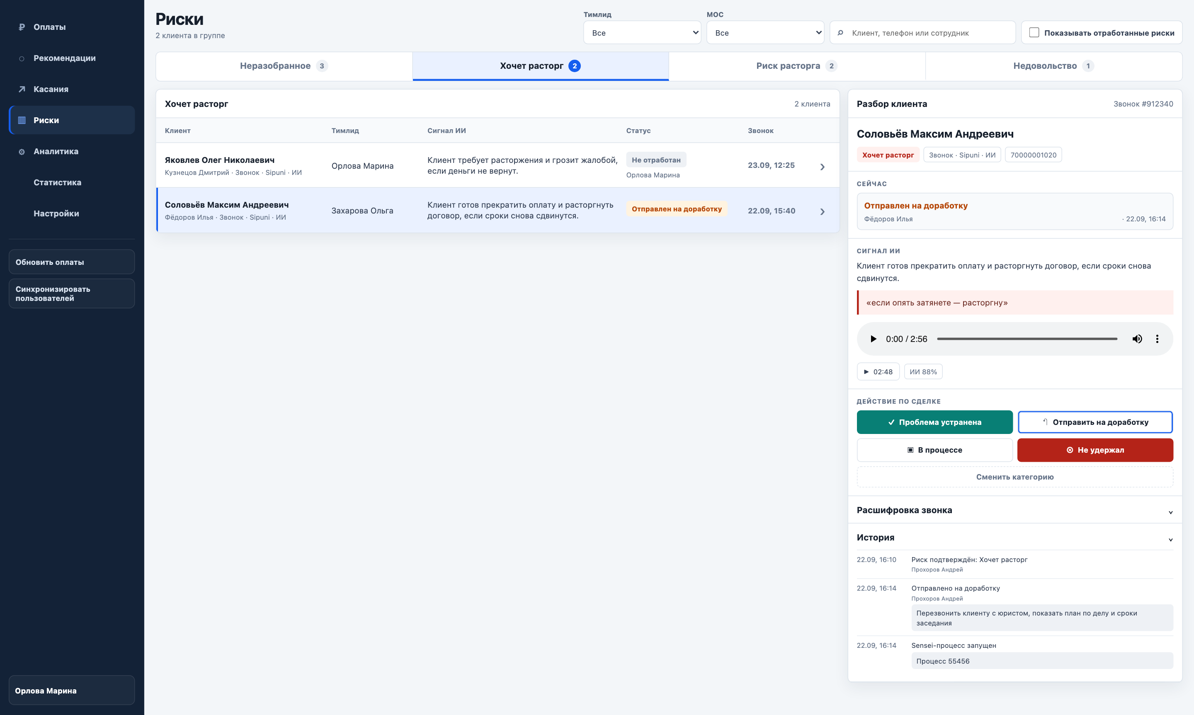Set deal status to В процессе
This screenshot has width=1194, height=715.
pyautogui.click(x=934, y=450)
